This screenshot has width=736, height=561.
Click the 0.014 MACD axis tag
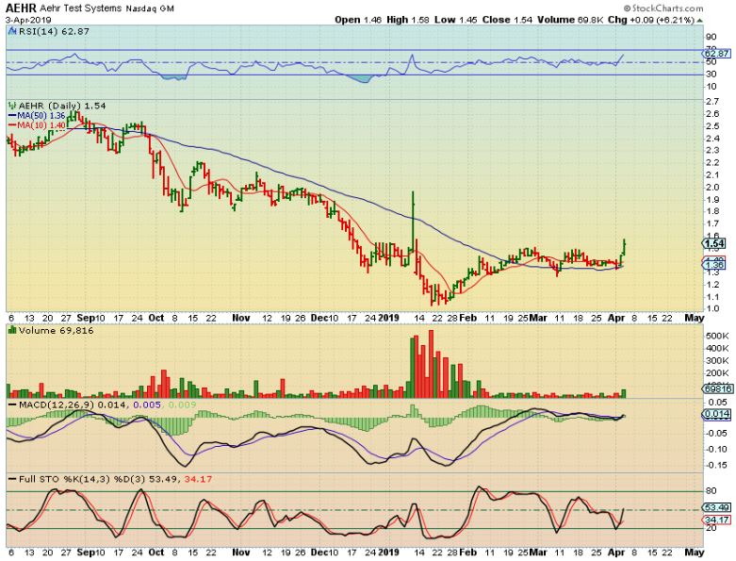[717, 414]
